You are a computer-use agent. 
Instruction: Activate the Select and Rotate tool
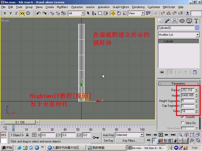coord(119,13)
